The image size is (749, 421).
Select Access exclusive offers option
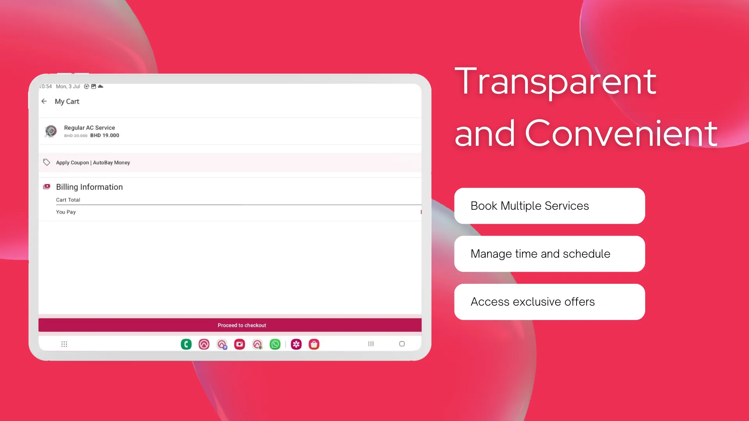(x=549, y=302)
